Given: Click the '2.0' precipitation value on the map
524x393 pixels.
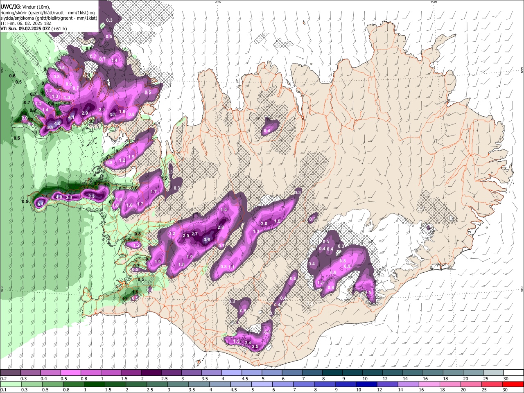Looking at the screenshot, I should (264, 224).
